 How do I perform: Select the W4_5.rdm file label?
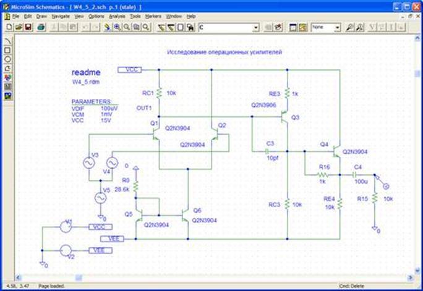click(x=86, y=82)
